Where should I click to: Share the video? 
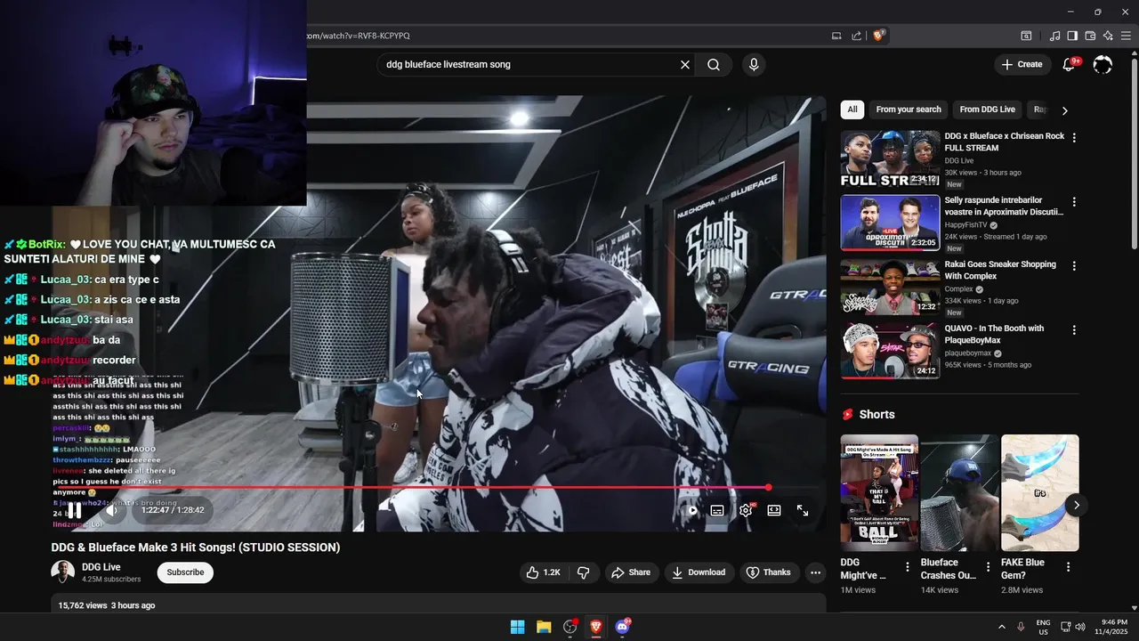(630, 572)
